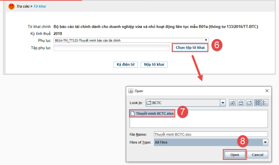
Task: Click the Up One Level folder icon
Action: (x=233, y=103)
